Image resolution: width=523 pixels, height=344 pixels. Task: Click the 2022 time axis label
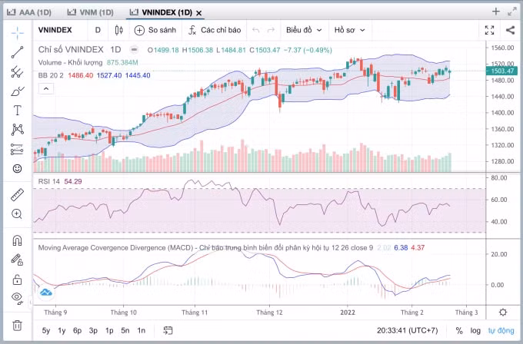click(x=348, y=313)
